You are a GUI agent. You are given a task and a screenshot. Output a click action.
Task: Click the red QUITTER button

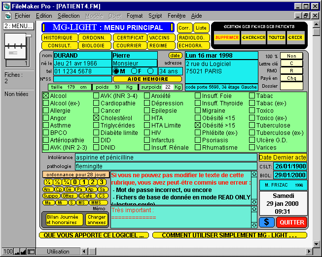pyautogui.click(x=292, y=222)
